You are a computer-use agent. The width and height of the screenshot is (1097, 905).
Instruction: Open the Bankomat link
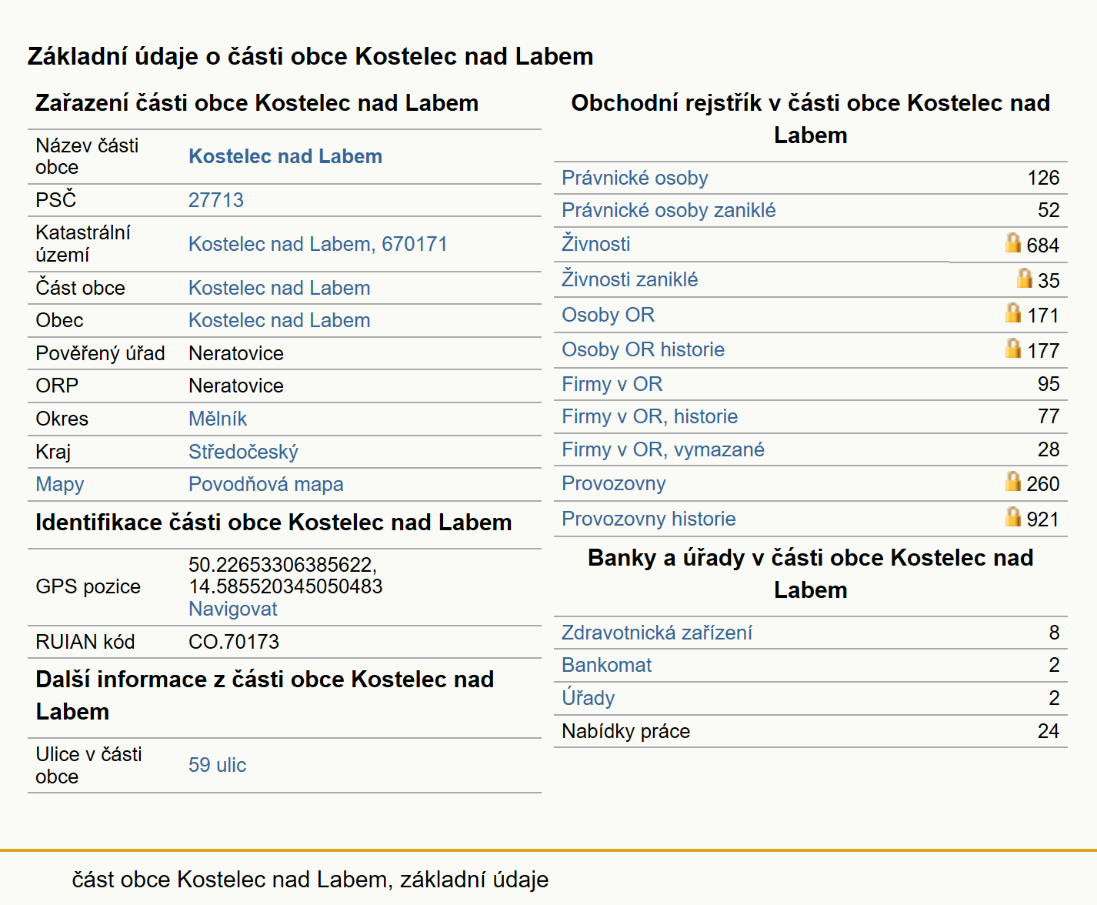(607, 665)
